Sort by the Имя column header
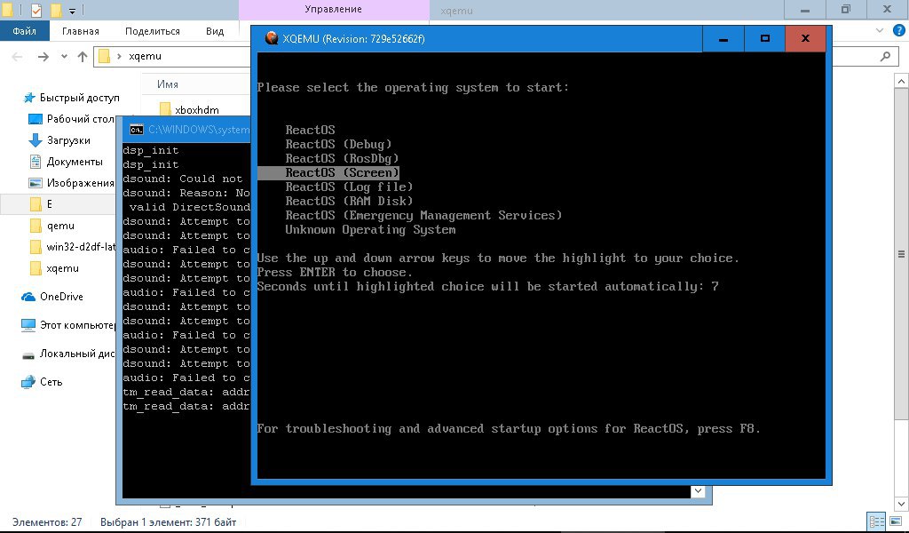 pos(168,84)
